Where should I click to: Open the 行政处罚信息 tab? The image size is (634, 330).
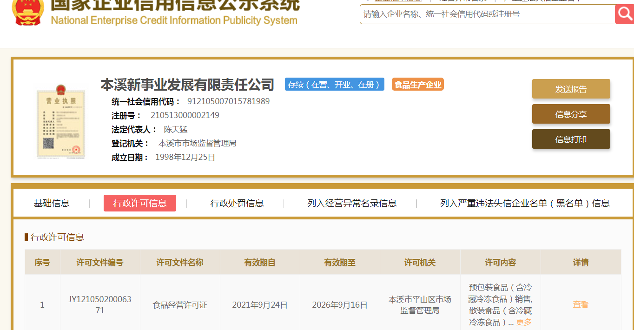pos(237,203)
